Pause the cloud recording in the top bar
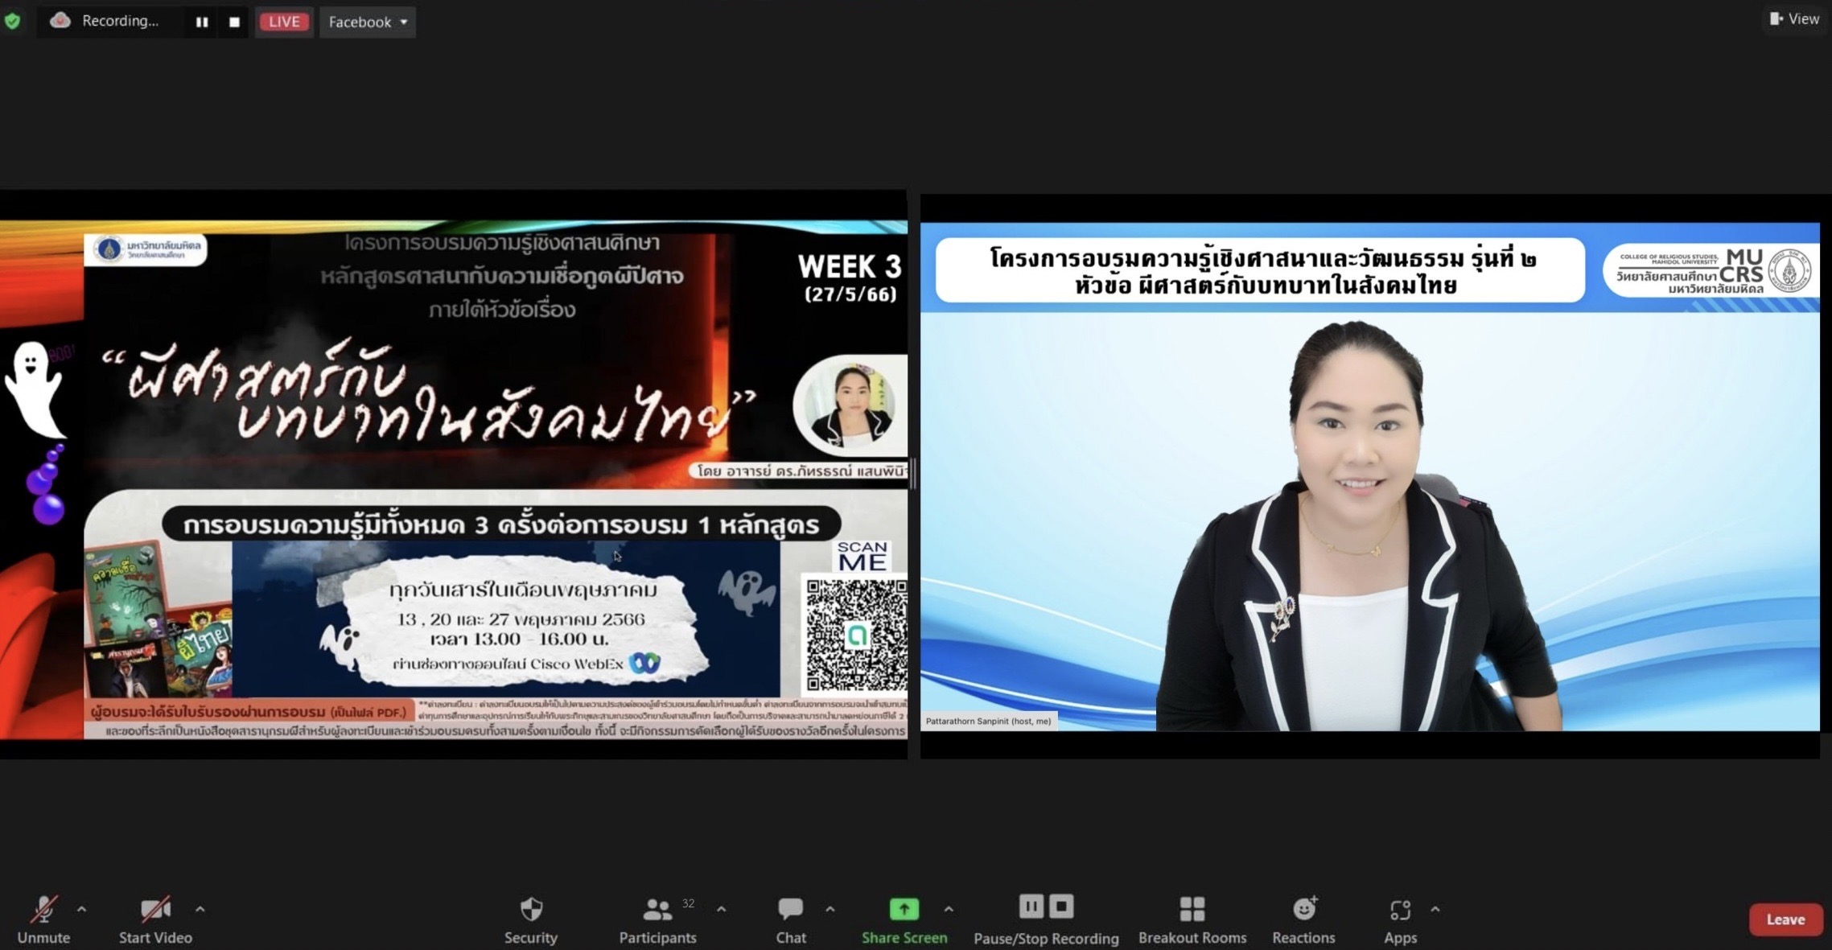 point(202,23)
